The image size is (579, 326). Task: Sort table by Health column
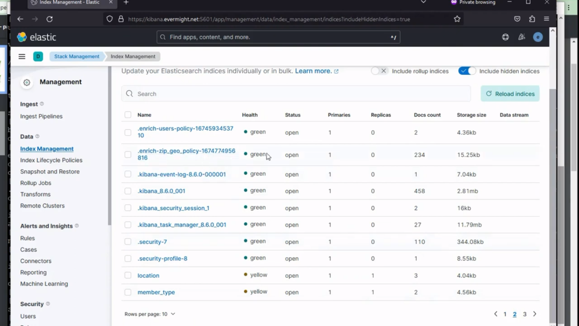pos(250,115)
